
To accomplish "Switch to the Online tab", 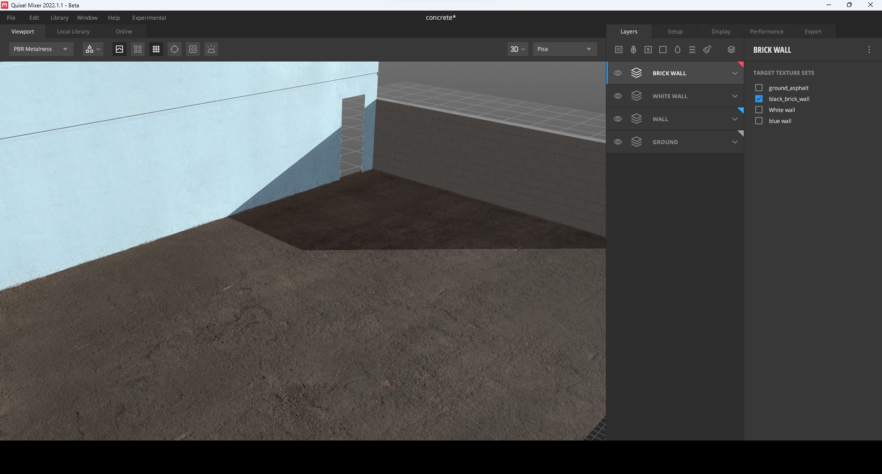I will tap(124, 31).
